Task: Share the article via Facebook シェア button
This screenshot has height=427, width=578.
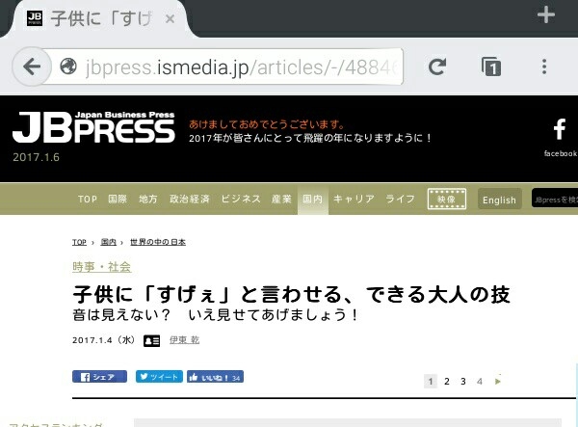Action: (99, 377)
